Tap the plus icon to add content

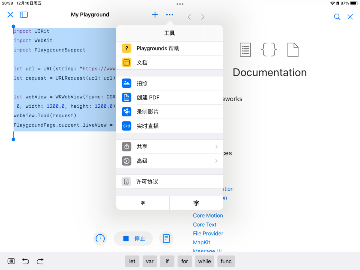155,15
